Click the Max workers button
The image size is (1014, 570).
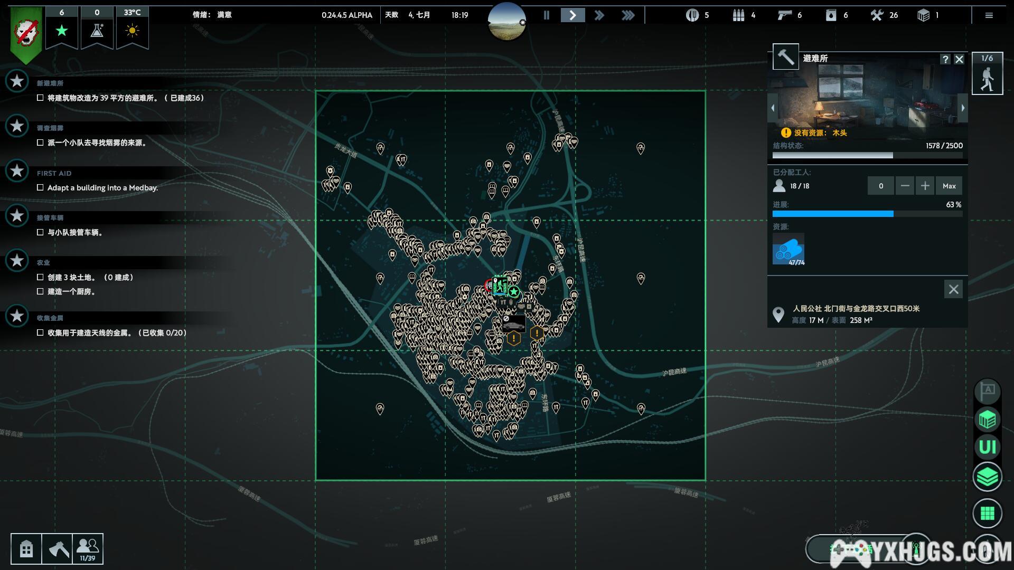pos(949,186)
